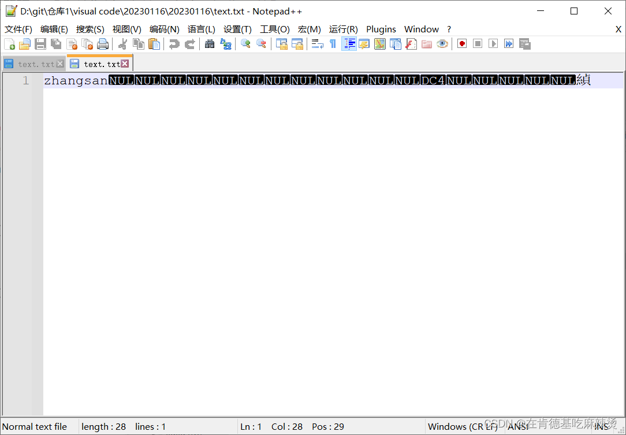The width and height of the screenshot is (626, 435).
Task: Click the Close All documents toolbar icon
Action: 87,43
